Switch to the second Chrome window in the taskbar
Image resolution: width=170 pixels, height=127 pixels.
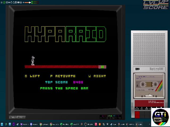54,124
